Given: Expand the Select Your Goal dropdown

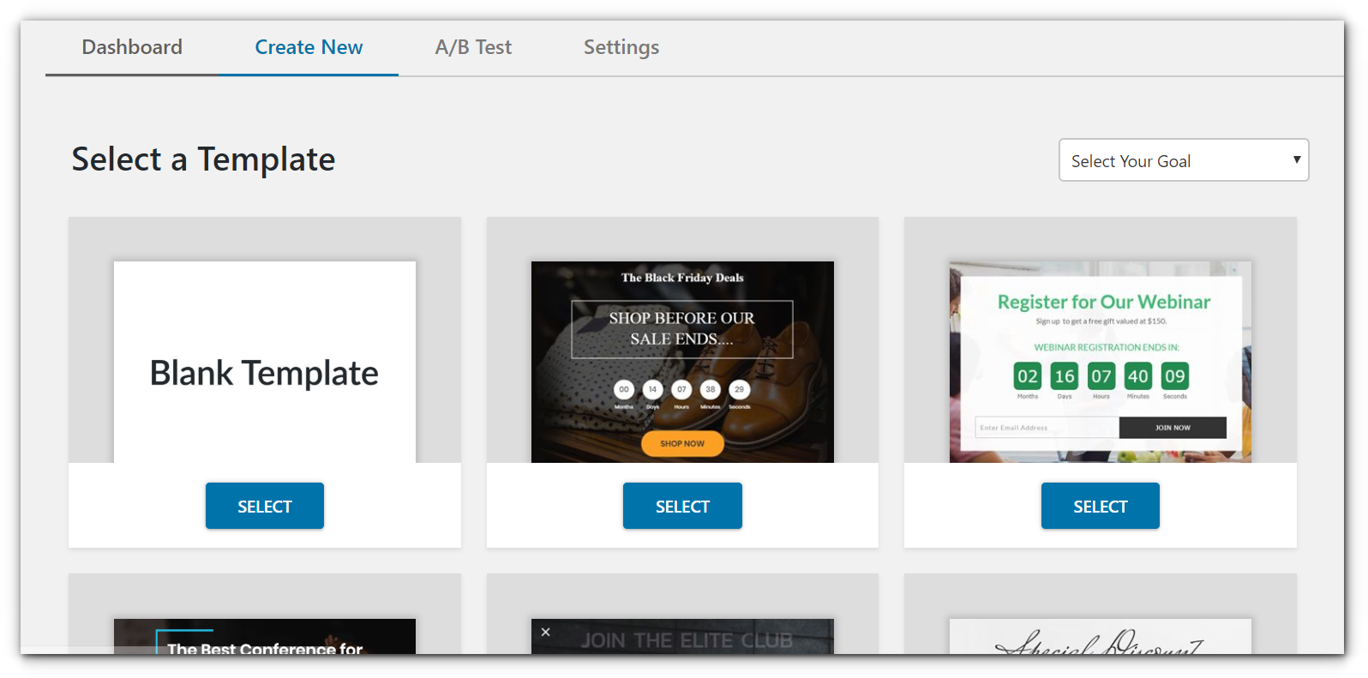Looking at the screenshot, I should point(1184,160).
